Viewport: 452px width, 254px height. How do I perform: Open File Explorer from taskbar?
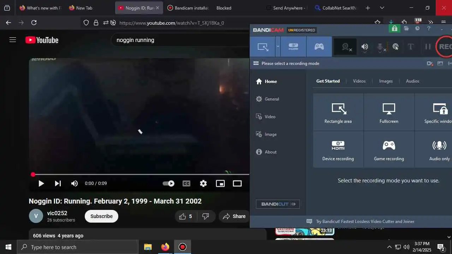[148, 247]
